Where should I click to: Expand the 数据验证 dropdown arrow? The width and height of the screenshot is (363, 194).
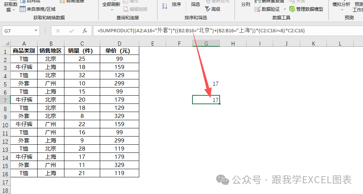285,9
